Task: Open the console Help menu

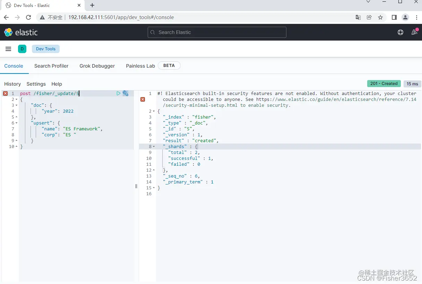Action: 57,84
